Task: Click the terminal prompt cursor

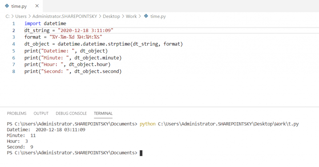Action: (x=141, y=153)
